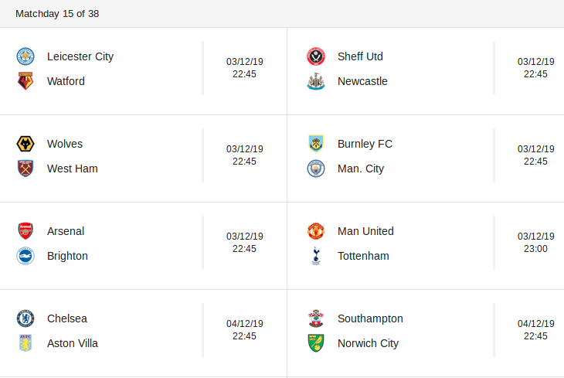The image size is (564, 378).
Task: Click the Matchday 15 of 38 header
Action: click(57, 14)
